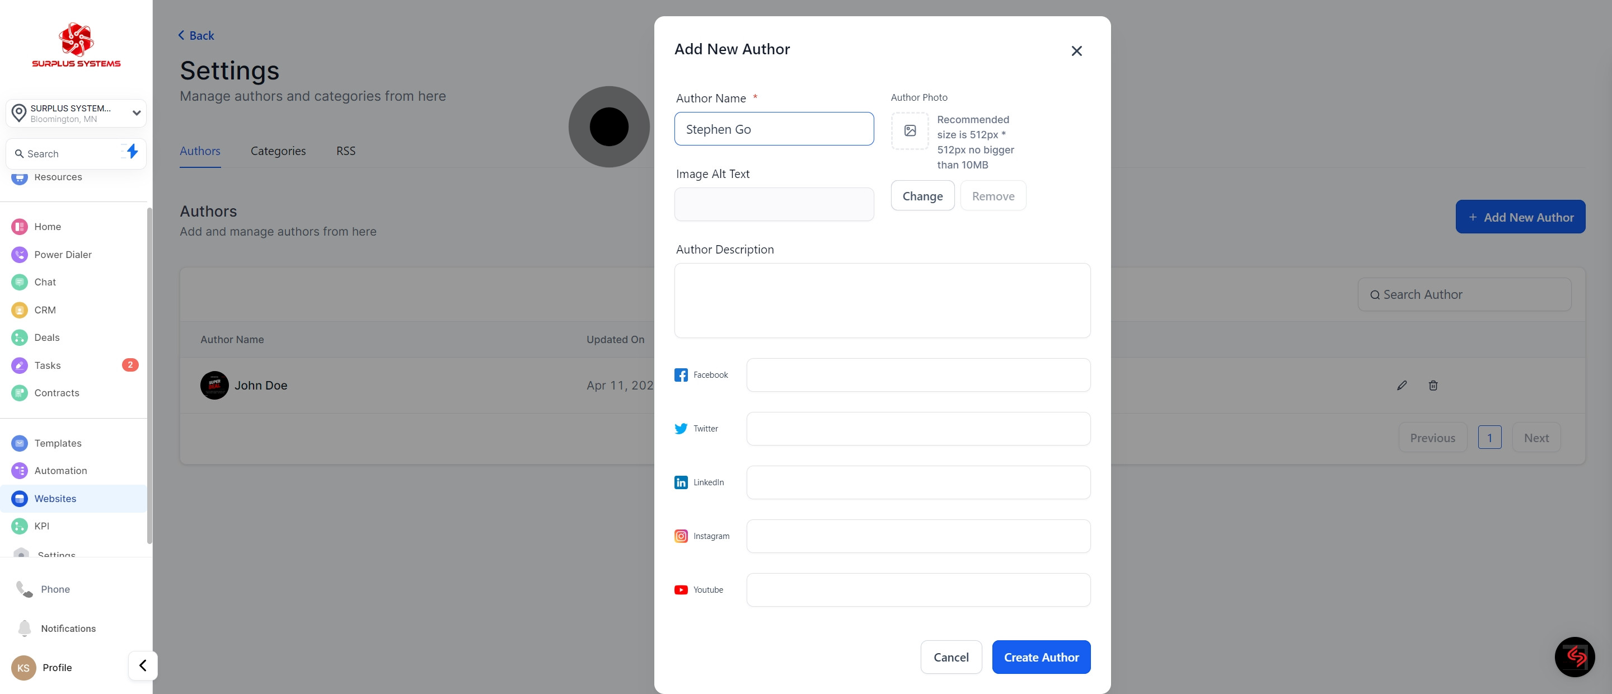Open Notifications bell in sidebar
The height and width of the screenshot is (694, 1612).
25,629
